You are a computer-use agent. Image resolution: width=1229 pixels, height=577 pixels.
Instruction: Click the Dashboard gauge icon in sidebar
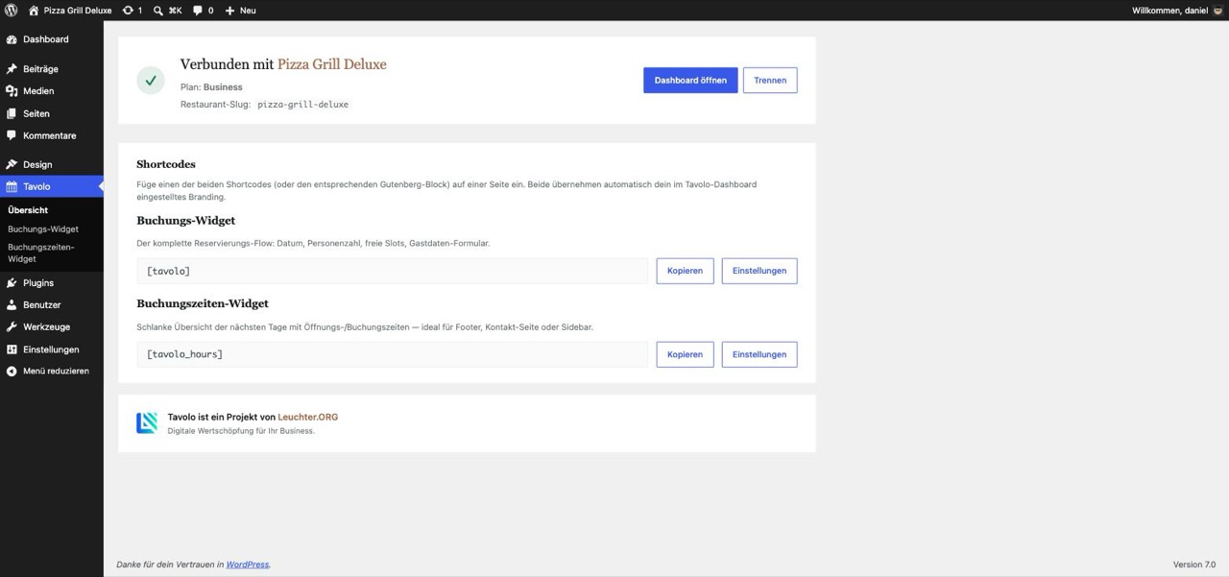point(12,39)
